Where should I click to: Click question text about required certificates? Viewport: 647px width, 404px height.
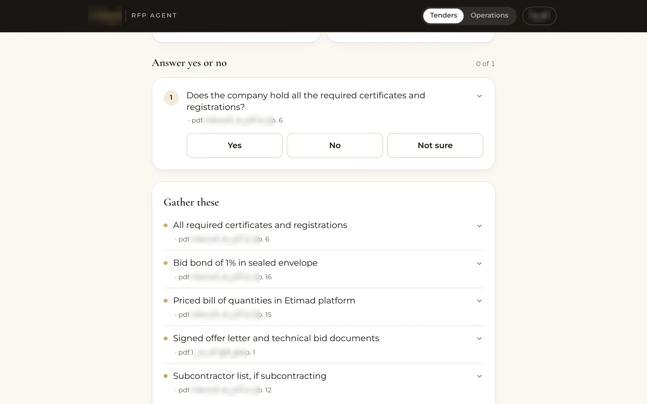(x=306, y=101)
